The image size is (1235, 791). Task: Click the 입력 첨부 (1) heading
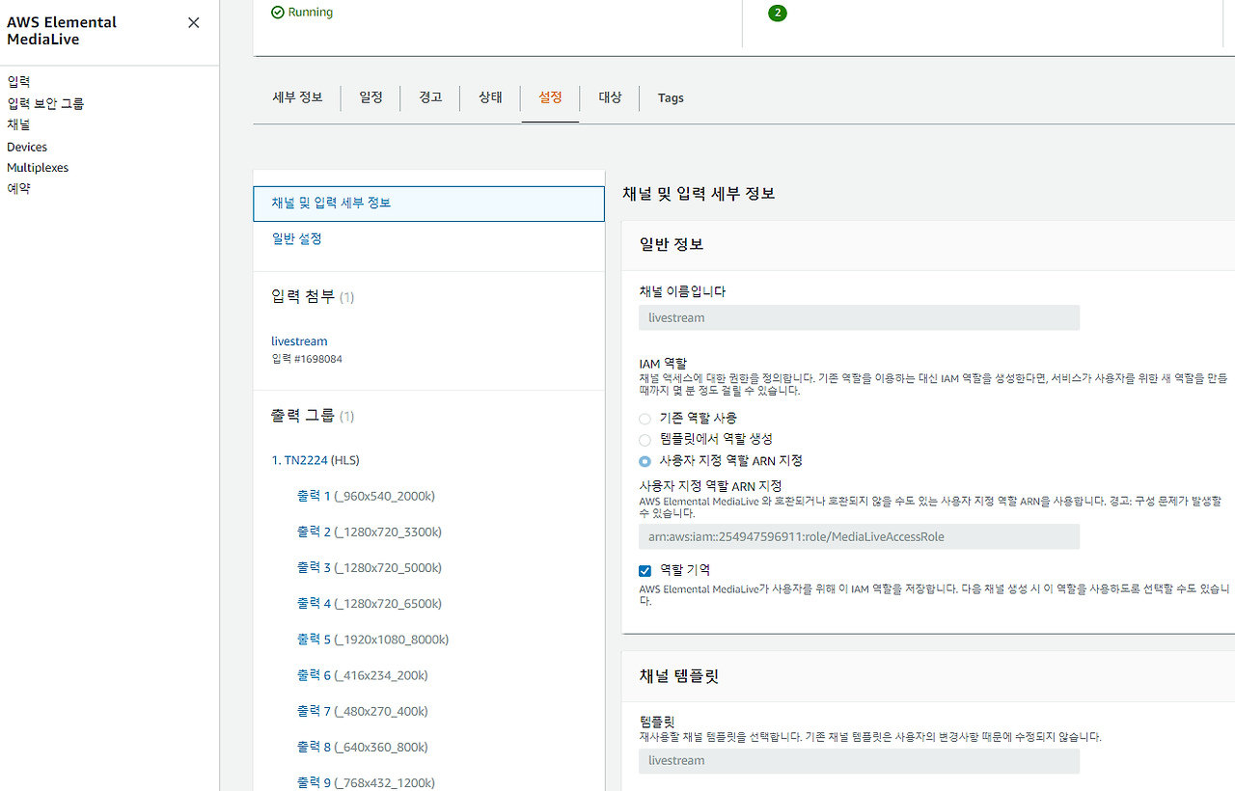(x=313, y=297)
